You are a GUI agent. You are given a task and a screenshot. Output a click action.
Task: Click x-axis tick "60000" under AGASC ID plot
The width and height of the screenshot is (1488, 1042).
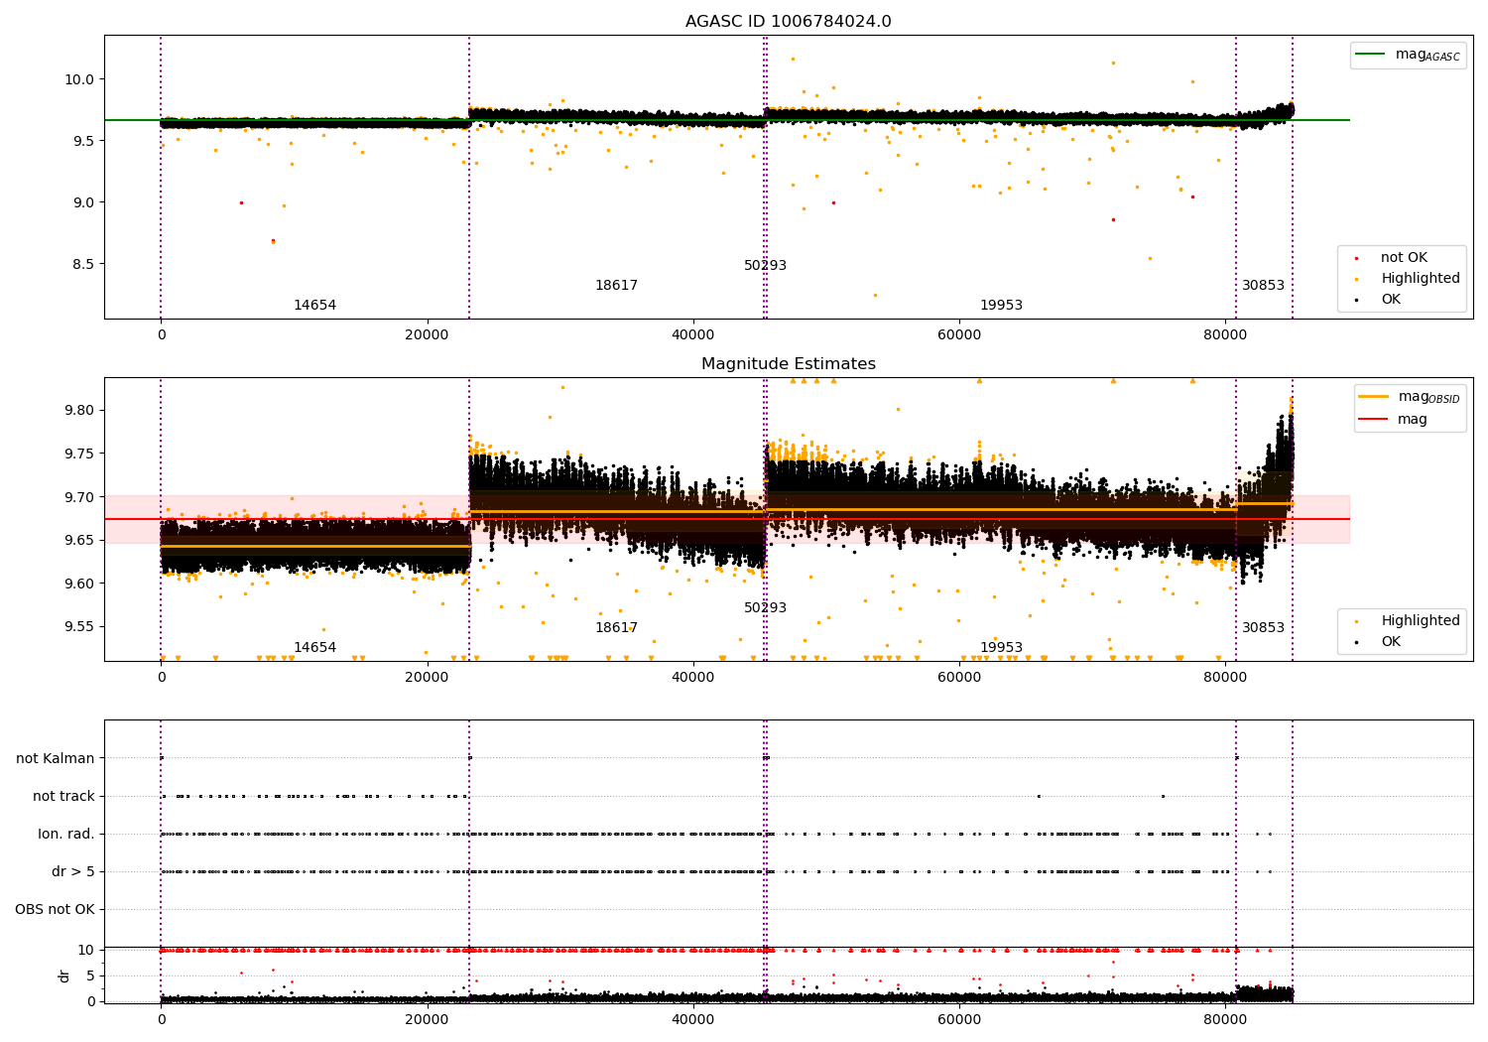click(959, 335)
